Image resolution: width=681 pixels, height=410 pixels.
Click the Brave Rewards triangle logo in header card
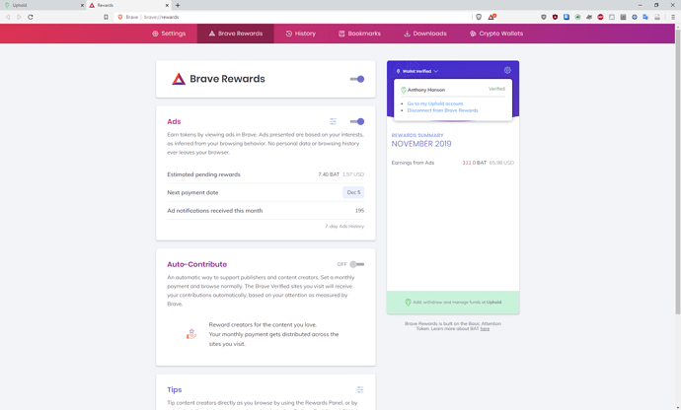click(179, 79)
